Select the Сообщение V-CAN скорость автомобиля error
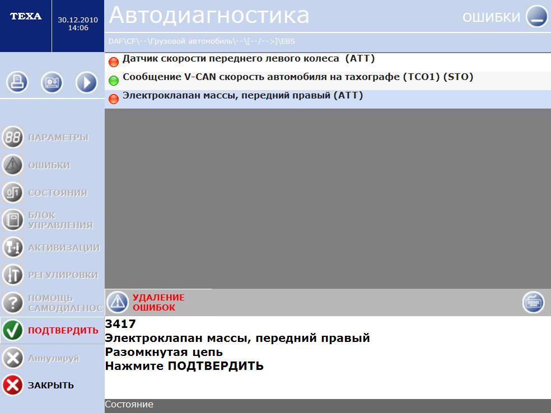Screen dimensions: 551x413 tap(328, 81)
